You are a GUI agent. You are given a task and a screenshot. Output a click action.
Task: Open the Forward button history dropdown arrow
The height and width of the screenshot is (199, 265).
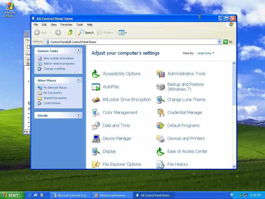(x=64, y=32)
